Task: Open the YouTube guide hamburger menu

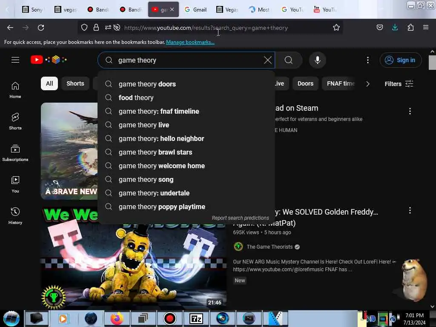Action: coord(15,60)
